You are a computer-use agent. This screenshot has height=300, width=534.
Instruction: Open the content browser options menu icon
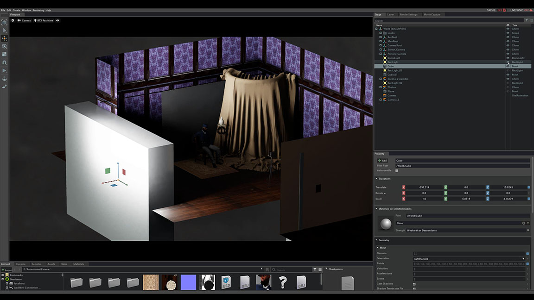pyautogui.click(x=320, y=269)
